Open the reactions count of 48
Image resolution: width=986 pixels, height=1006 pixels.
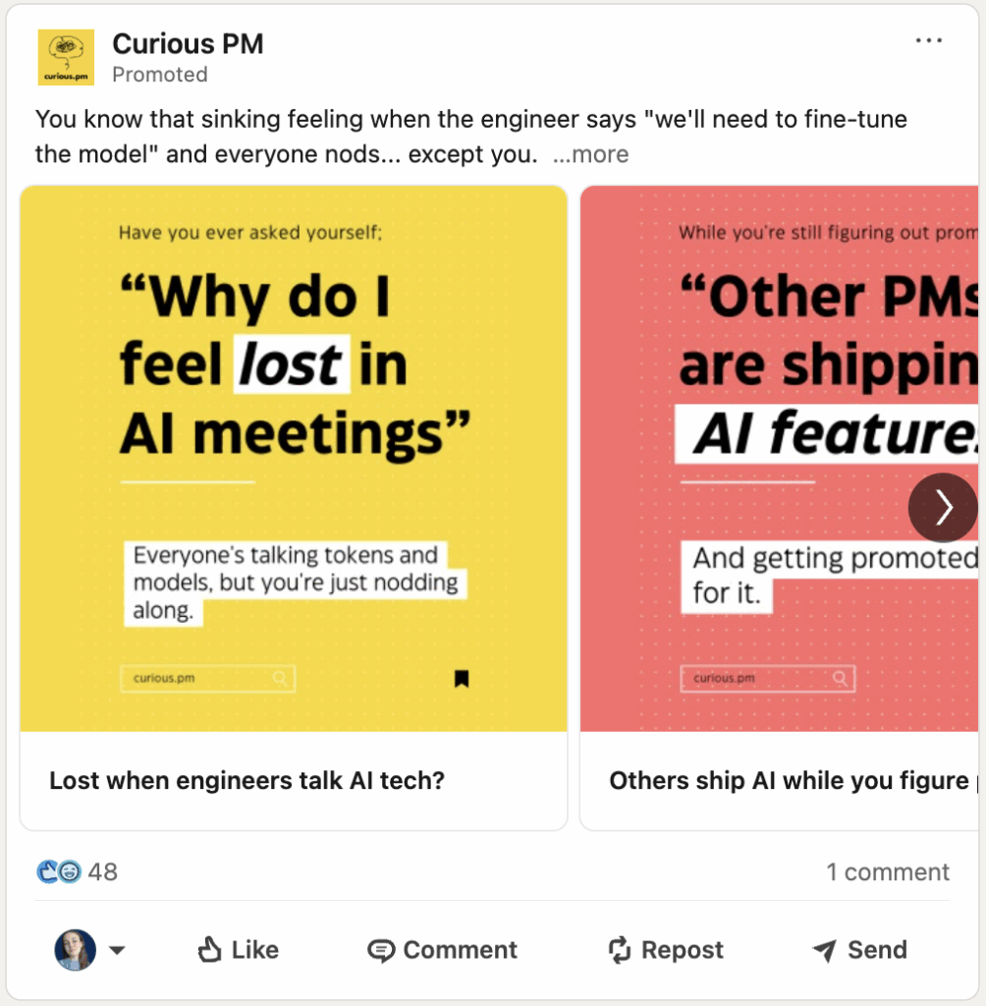[103, 871]
